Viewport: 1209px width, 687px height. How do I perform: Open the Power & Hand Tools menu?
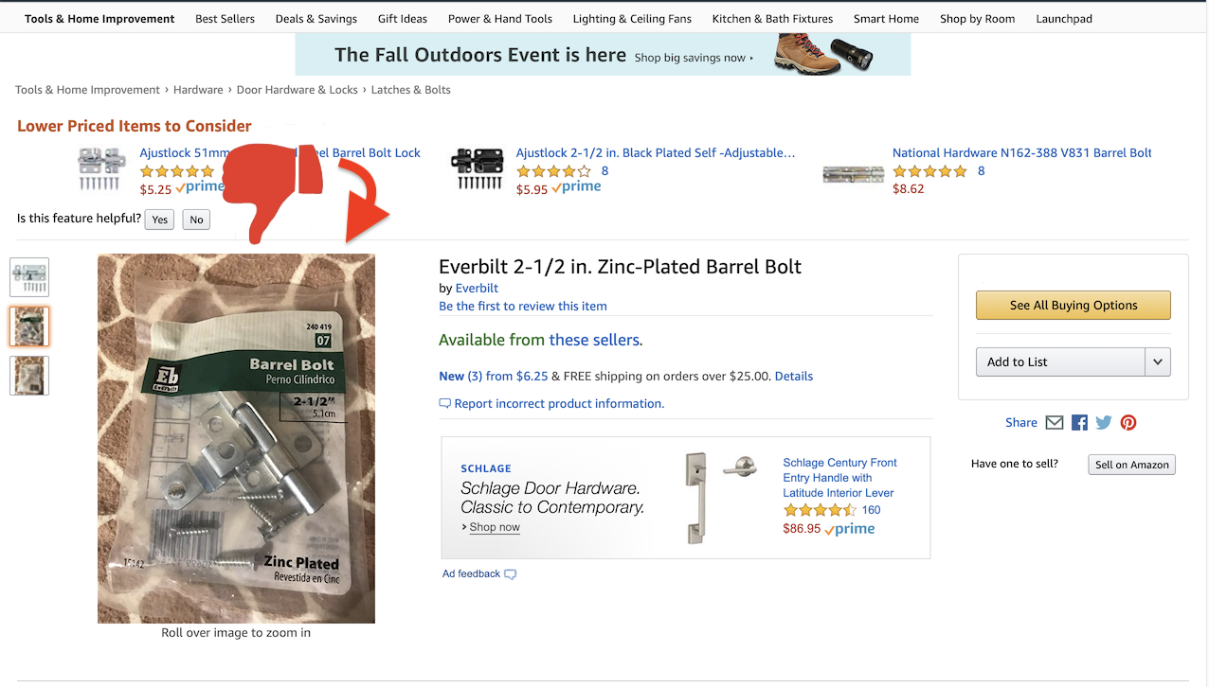(x=500, y=19)
